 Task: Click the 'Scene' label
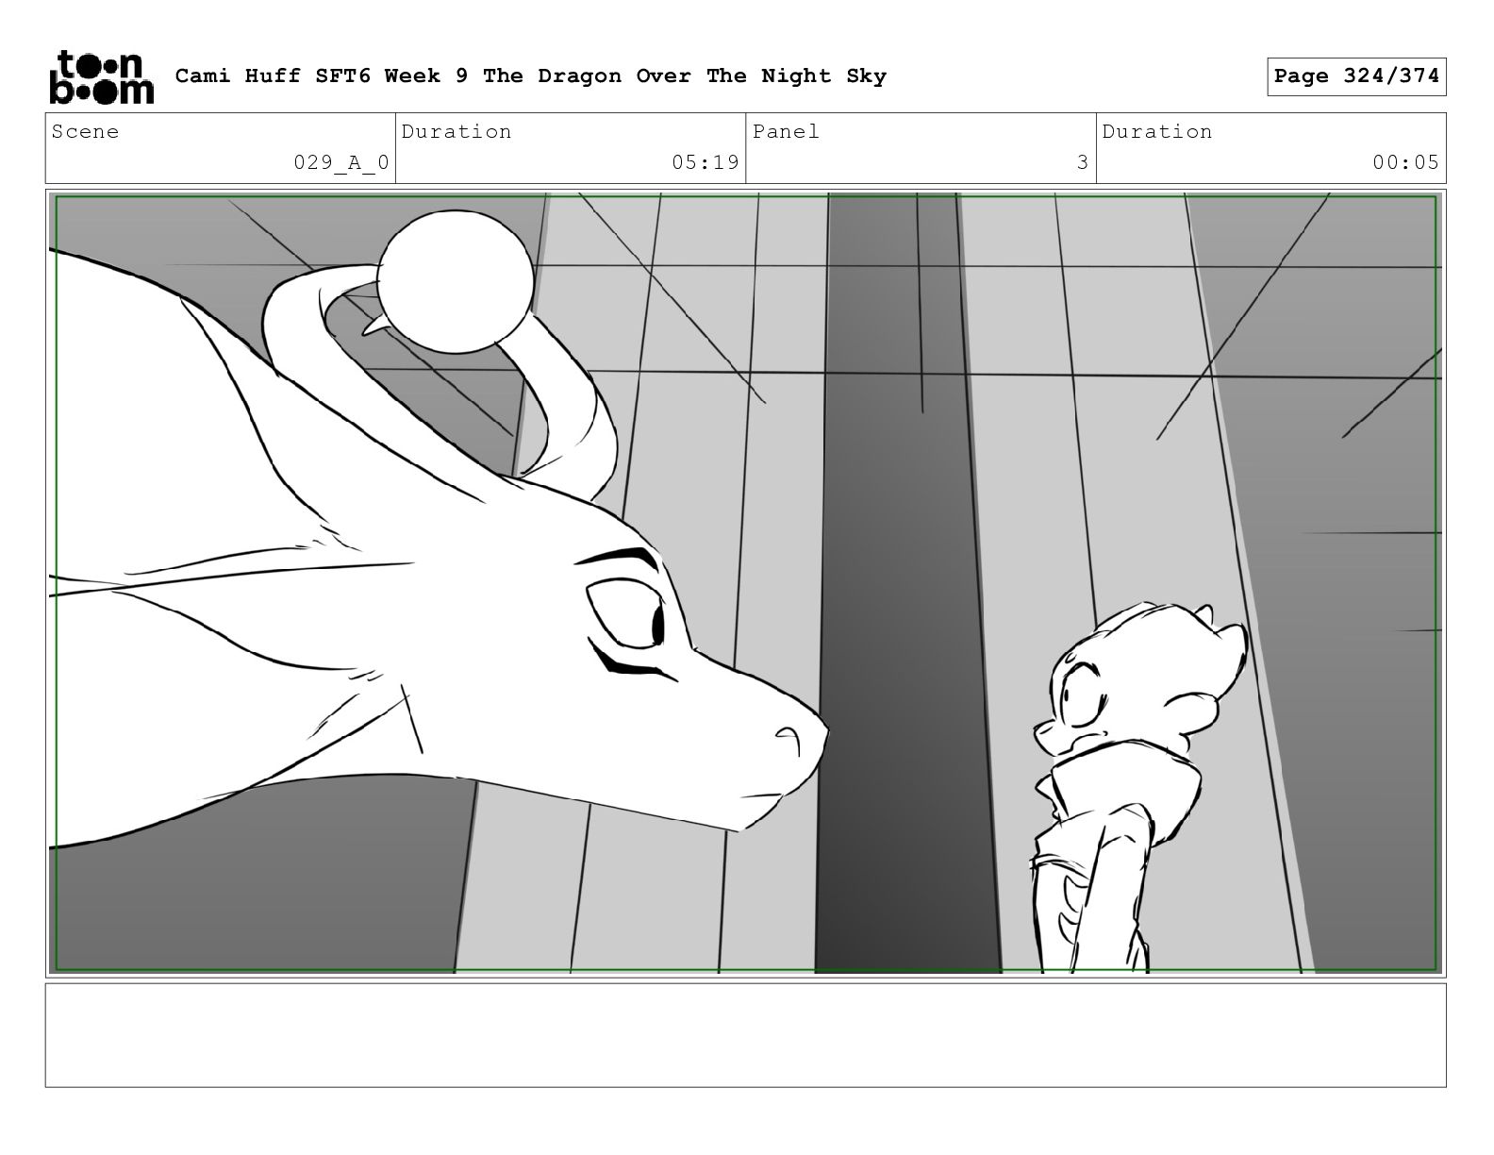click(x=86, y=132)
